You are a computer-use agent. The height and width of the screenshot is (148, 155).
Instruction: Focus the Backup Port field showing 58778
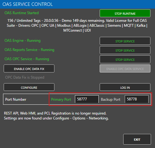coord(137,99)
